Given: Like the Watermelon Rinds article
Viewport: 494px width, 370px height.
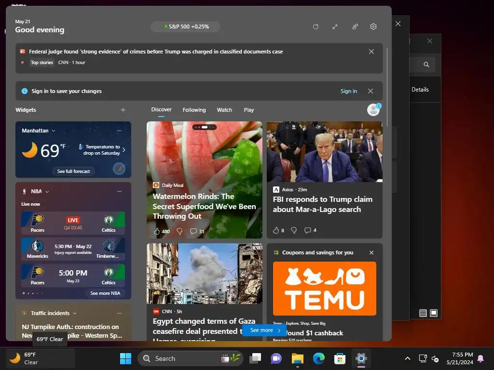Looking at the screenshot, I should (x=157, y=231).
